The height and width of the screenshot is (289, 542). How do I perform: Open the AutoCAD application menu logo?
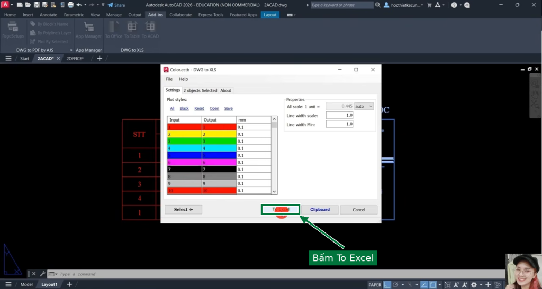coord(5,4)
